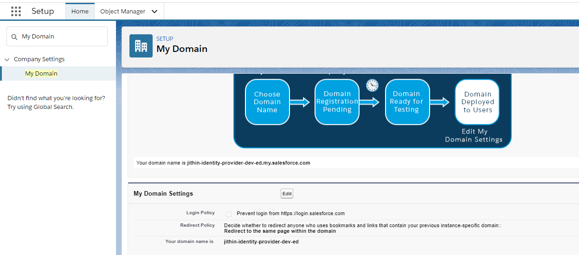The width and height of the screenshot is (579, 255).
Task: Collapse the Company Settings section
Action: [7, 59]
